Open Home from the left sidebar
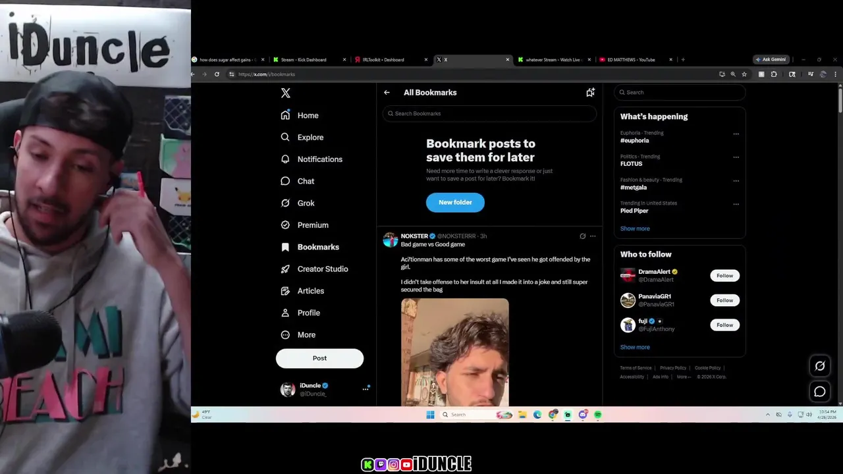This screenshot has height=474, width=843. pyautogui.click(x=300, y=115)
